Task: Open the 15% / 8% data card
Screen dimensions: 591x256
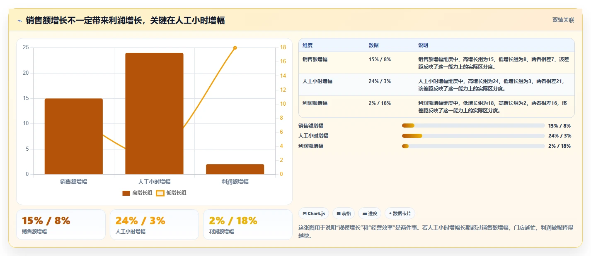Action: pos(61,225)
